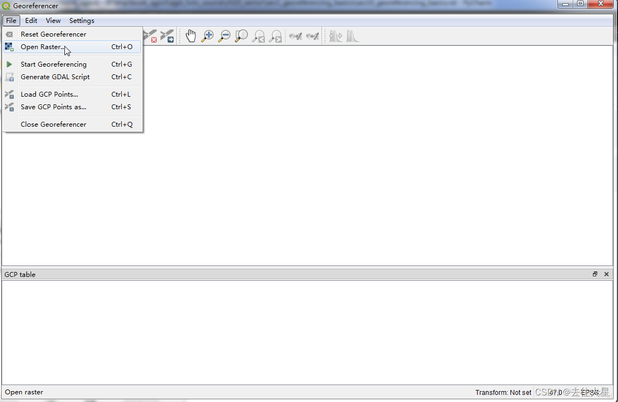Open the View menu

[x=53, y=21]
